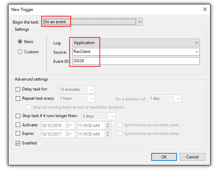Close the New Trigger dialog
Image resolution: width=219 pixels, height=169 pixels.
(205, 9)
